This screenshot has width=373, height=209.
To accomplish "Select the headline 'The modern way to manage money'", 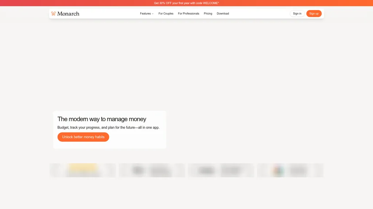I will tap(102, 119).
